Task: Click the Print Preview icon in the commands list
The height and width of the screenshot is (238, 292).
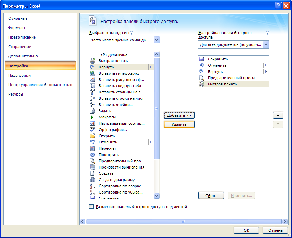Action: point(92,161)
